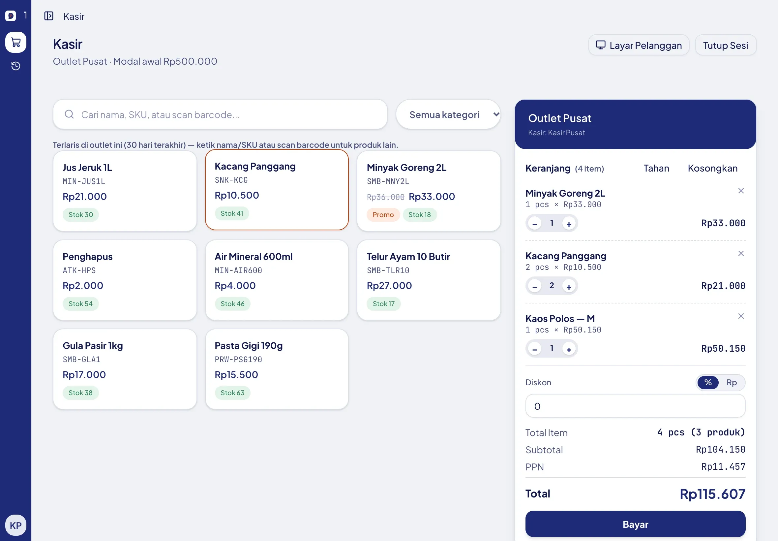Viewport: 778px width, 541px height.
Task: Toggle the sidebar panel icon
Action: click(49, 16)
